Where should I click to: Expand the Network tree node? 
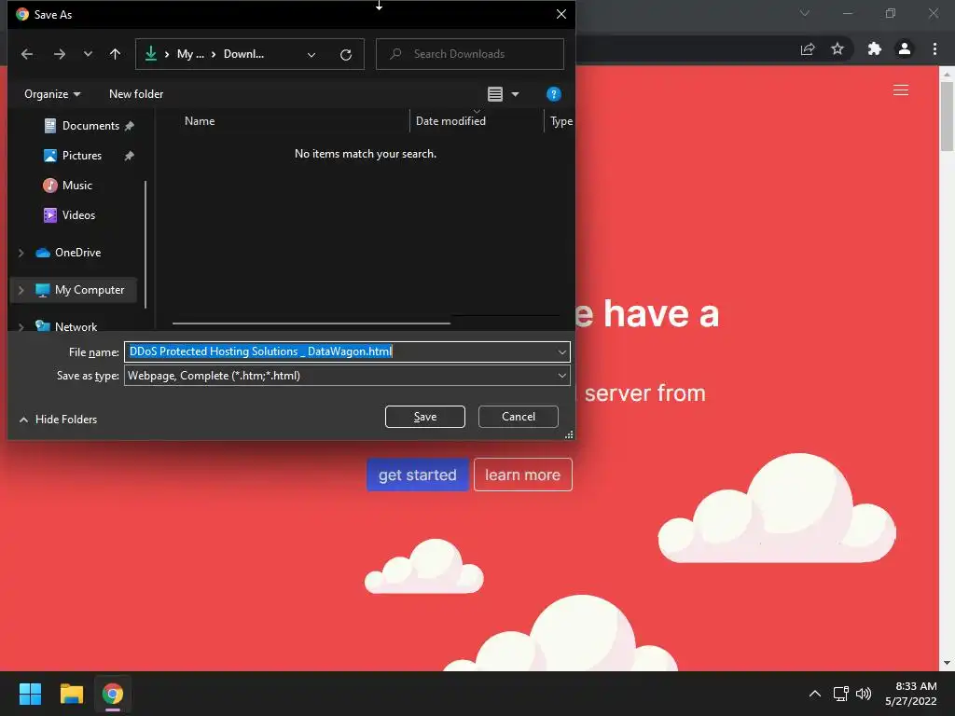[21, 327]
